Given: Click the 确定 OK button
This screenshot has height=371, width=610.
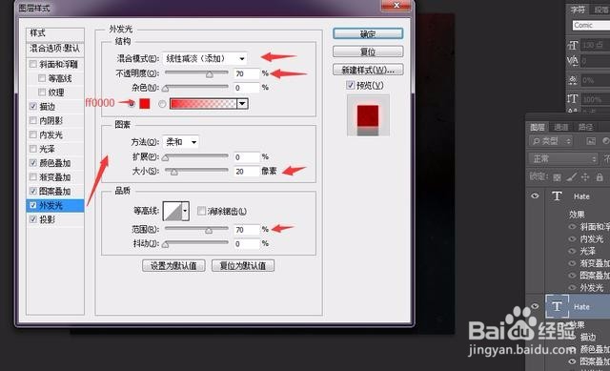Looking at the screenshot, I should [x=368, y=34].
